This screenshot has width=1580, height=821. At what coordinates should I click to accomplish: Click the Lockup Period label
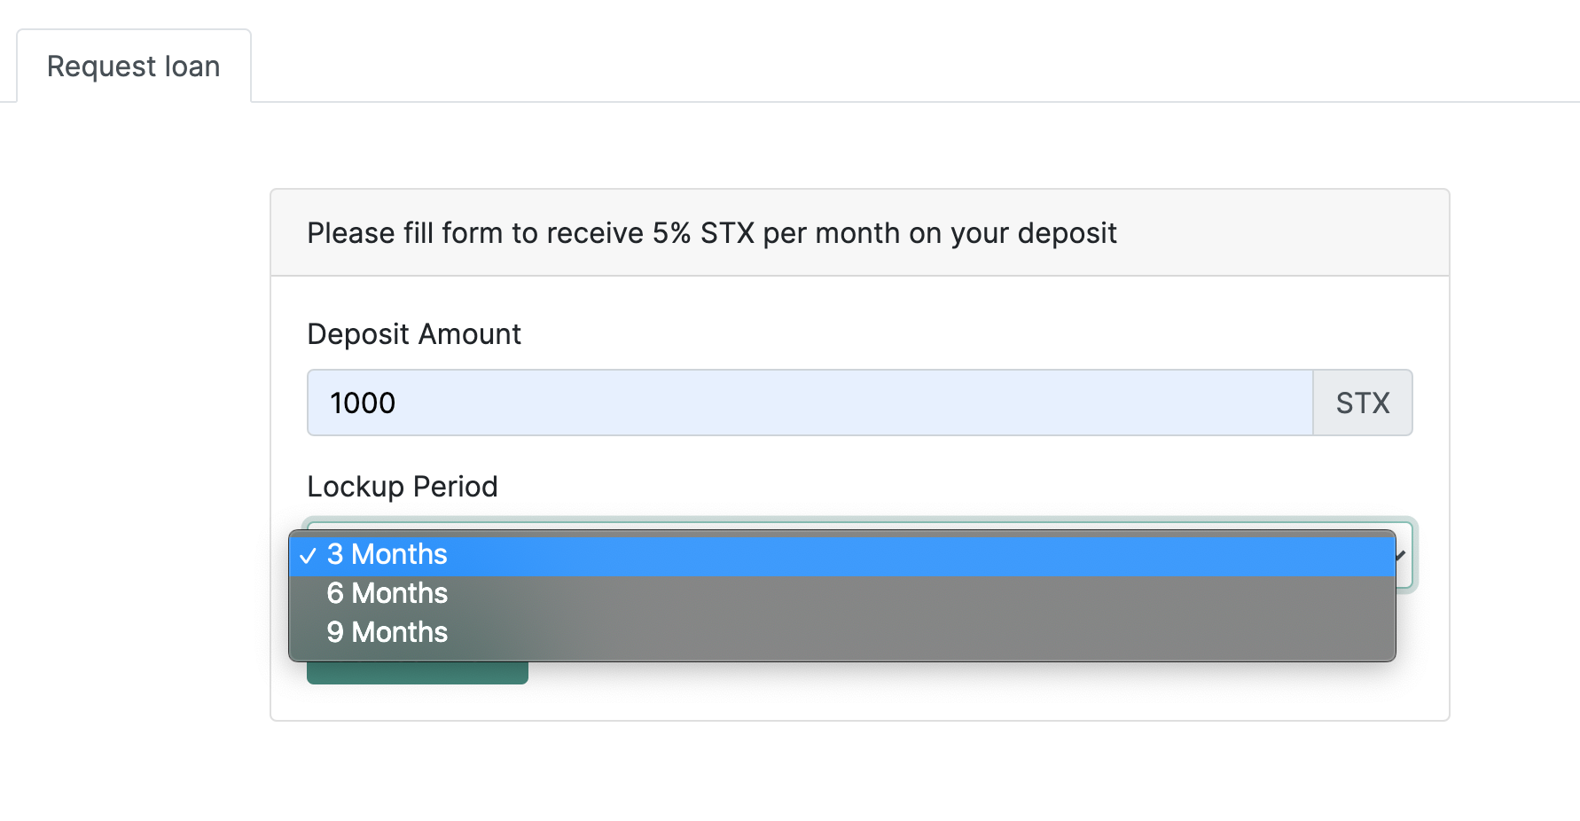coord(402,487)
